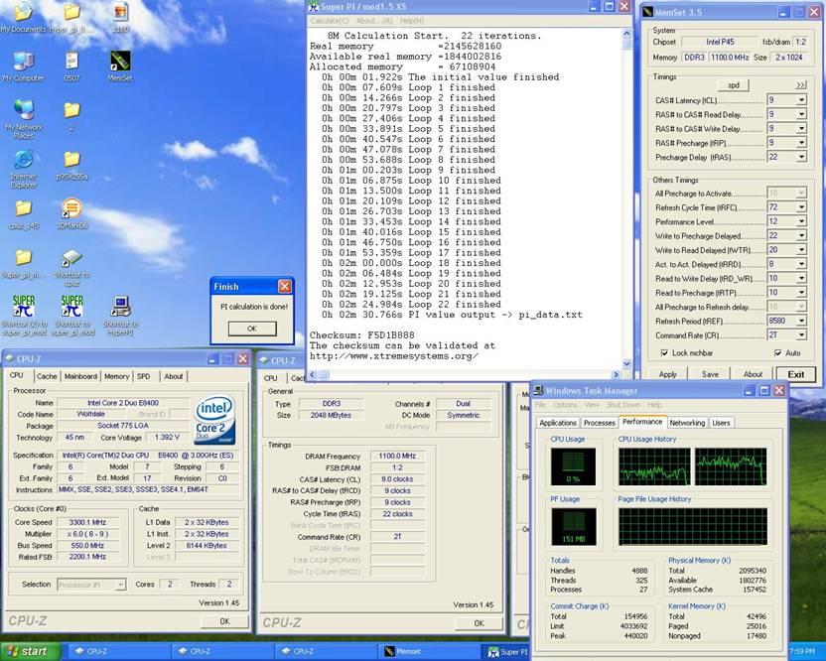Open the Precharge Delay (tRAS) dropdown
The width and height of the screenshot is (826, 661).
(801, 157)
